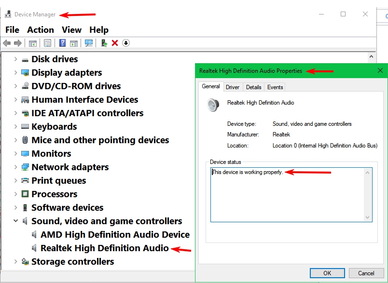Click the Processors chip icon

(x=25, y=194)
